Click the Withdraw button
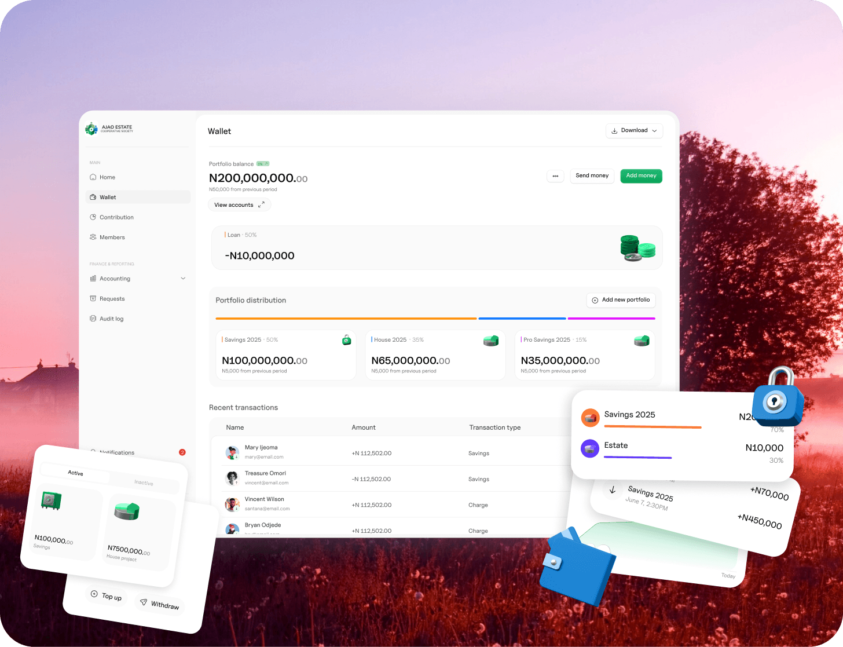This screenshot has width=843, height=647. [x=159, y=604]
